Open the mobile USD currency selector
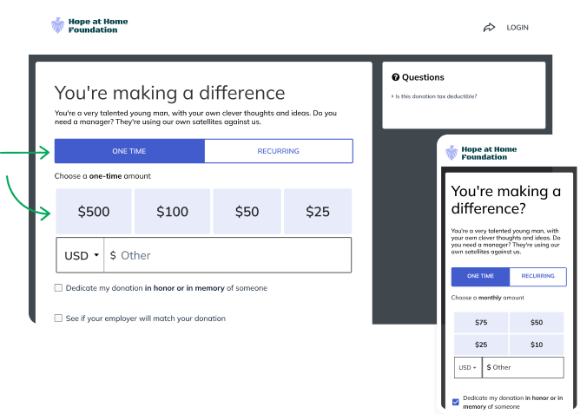Screen dimensions: 580x414 pyautogui.click(x=467, y=368)
